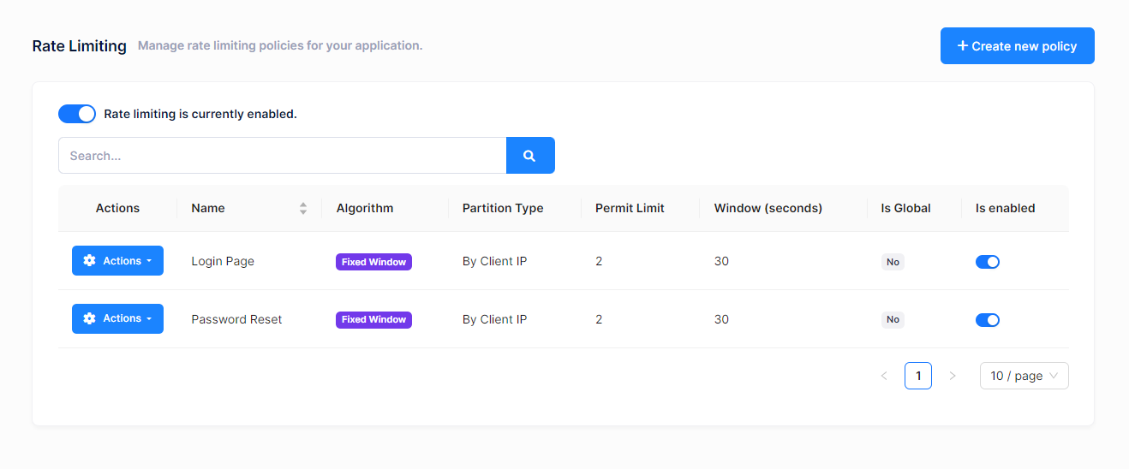This screenshot has height=469, width=1129.
Task: Create a new policy
Action: click(x=1018, y=46)
